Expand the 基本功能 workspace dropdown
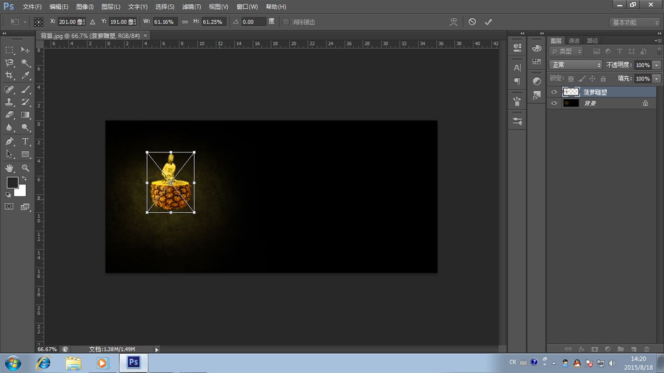Screen dimensions: 664x373 (x=635, y=22)
